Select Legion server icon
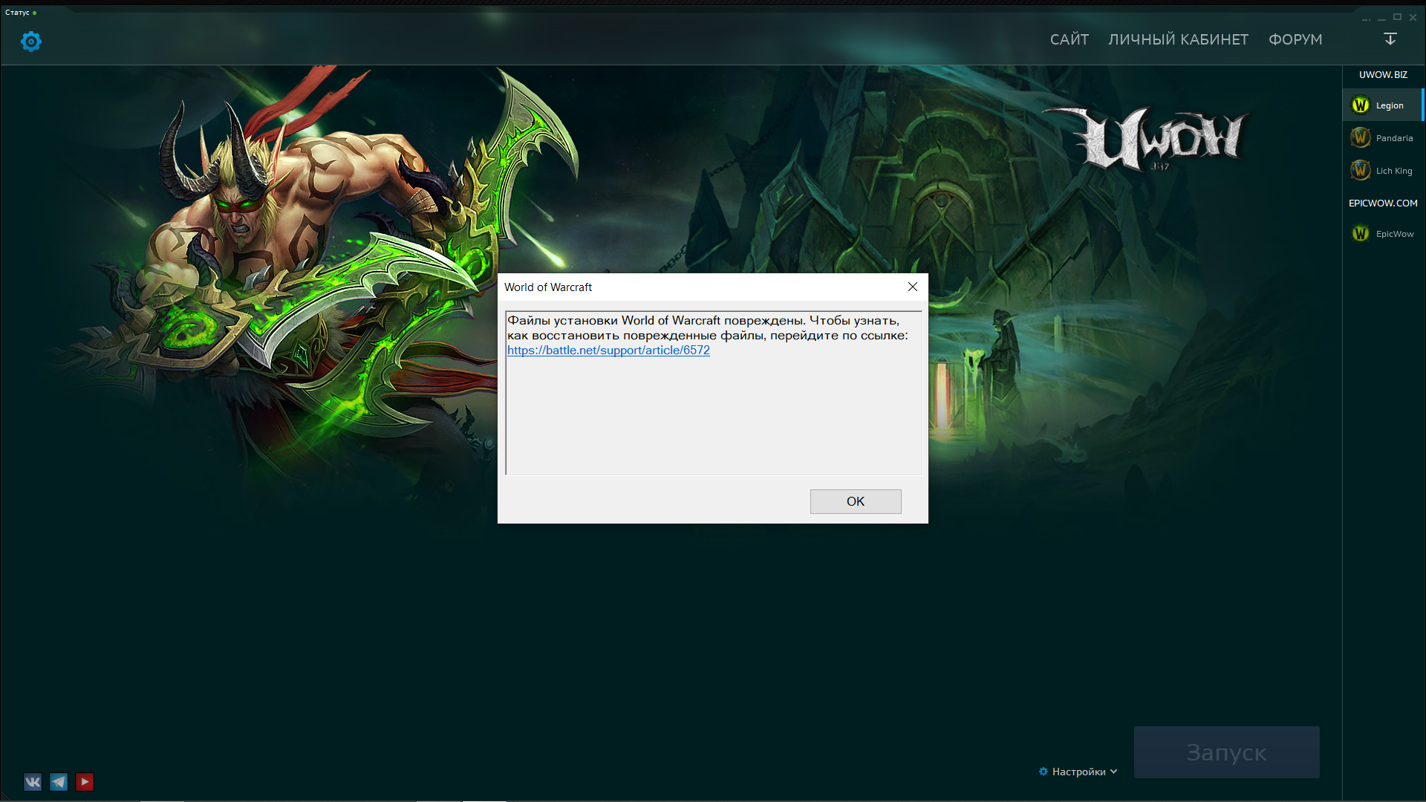 pos(1361,105)
